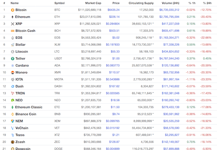The width and height of the screenshot is (217, 150).
Task: Click the green NEO icon
Action: [x=13, y=100]
